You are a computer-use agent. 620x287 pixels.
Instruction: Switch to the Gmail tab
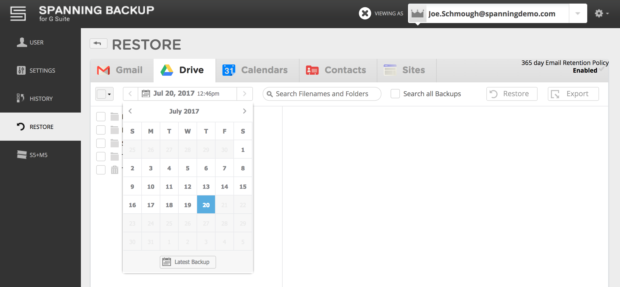122,70
